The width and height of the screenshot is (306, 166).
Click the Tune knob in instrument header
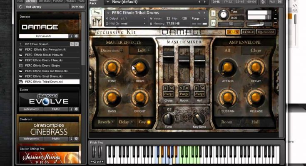pos(224,15)
